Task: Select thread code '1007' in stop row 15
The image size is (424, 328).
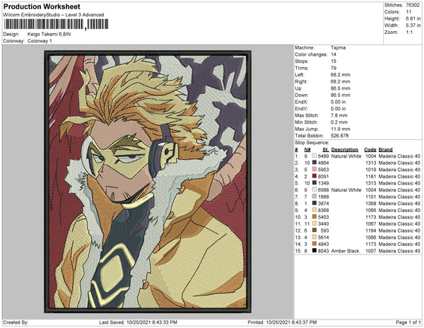Action: pos(371,251)
